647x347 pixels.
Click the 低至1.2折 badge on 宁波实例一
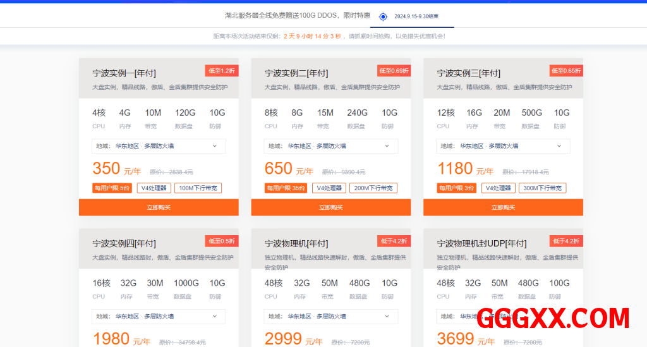222,70
